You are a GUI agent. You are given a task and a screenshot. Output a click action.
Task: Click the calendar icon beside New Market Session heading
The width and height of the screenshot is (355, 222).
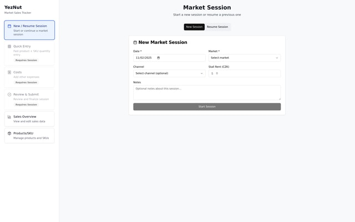point(135,42)
